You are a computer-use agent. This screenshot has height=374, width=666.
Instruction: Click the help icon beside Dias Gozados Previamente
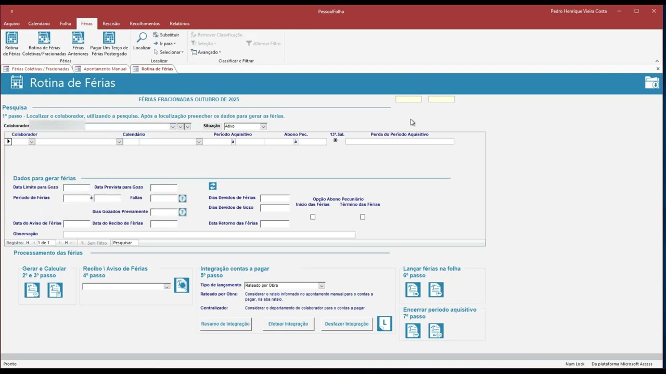click(182, 212)
